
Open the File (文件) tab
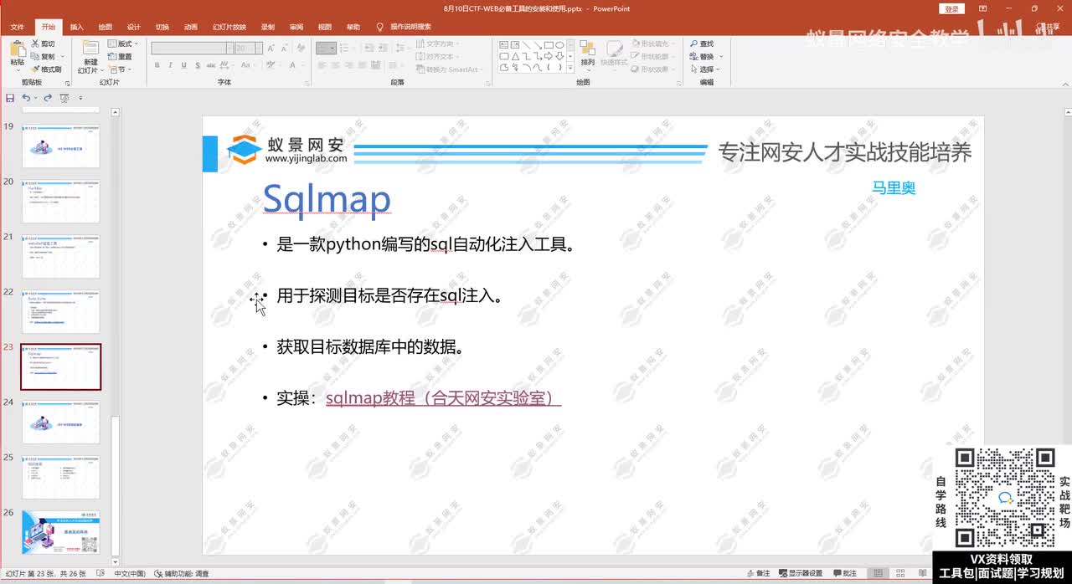click(17, 27)
